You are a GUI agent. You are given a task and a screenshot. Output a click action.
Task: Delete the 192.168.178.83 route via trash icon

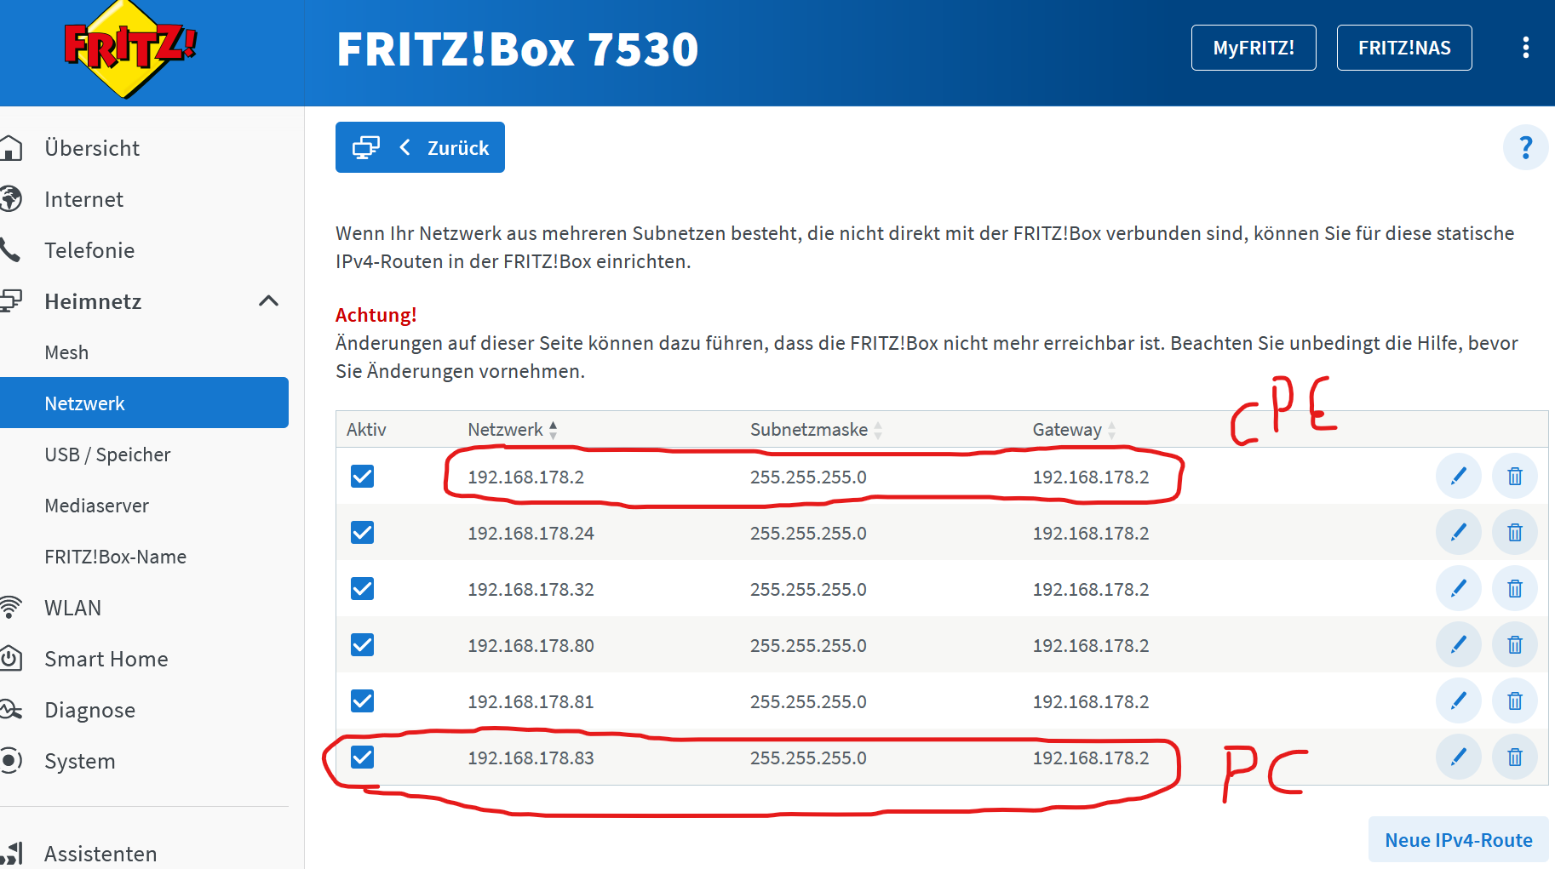[x=1514, y=757]
